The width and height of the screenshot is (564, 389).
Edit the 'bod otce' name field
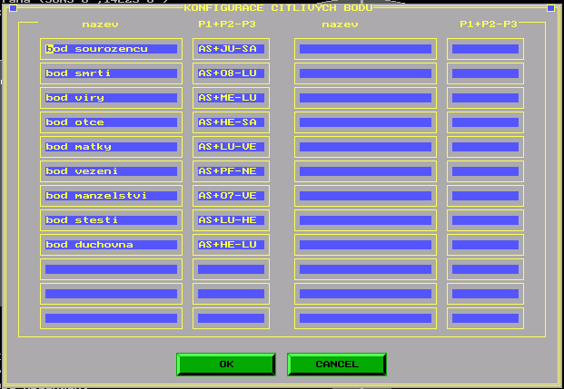pyautogui.click(x=111, y=122)
